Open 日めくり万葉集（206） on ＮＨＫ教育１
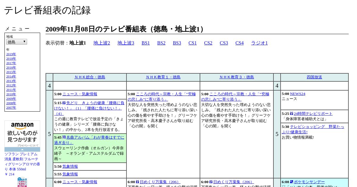The width and height of the screenshot is (357, 187). (160, 182)
